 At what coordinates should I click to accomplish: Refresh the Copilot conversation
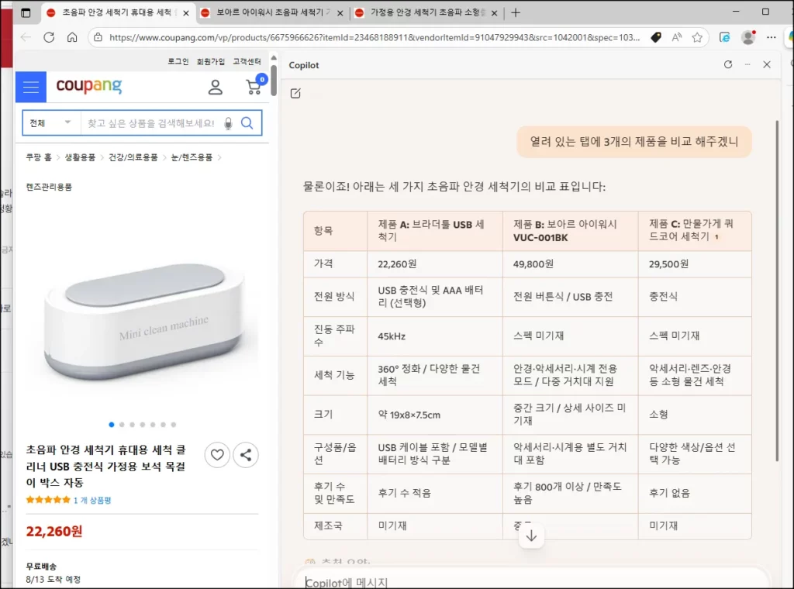(x=728, y=64)
